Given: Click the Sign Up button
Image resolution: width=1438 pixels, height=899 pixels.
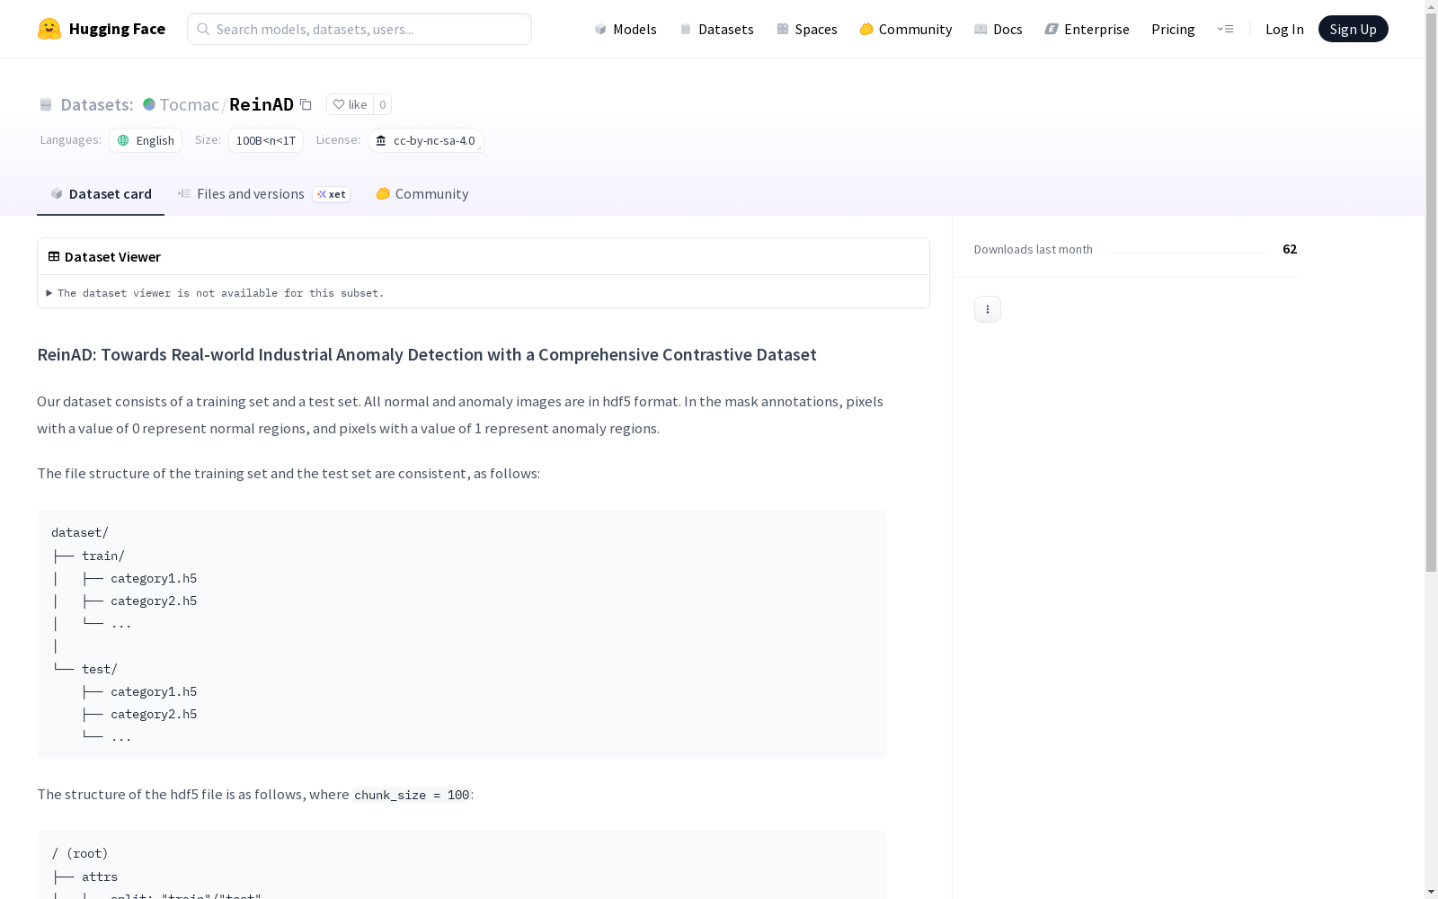Looking at the screenshot, I should (1353, 29).
